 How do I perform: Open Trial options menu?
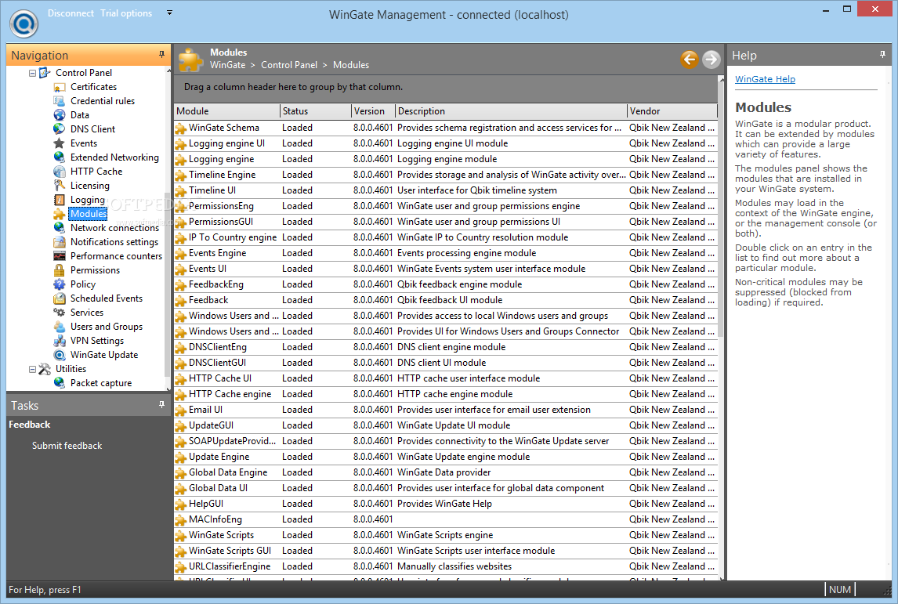coord(126,13)
